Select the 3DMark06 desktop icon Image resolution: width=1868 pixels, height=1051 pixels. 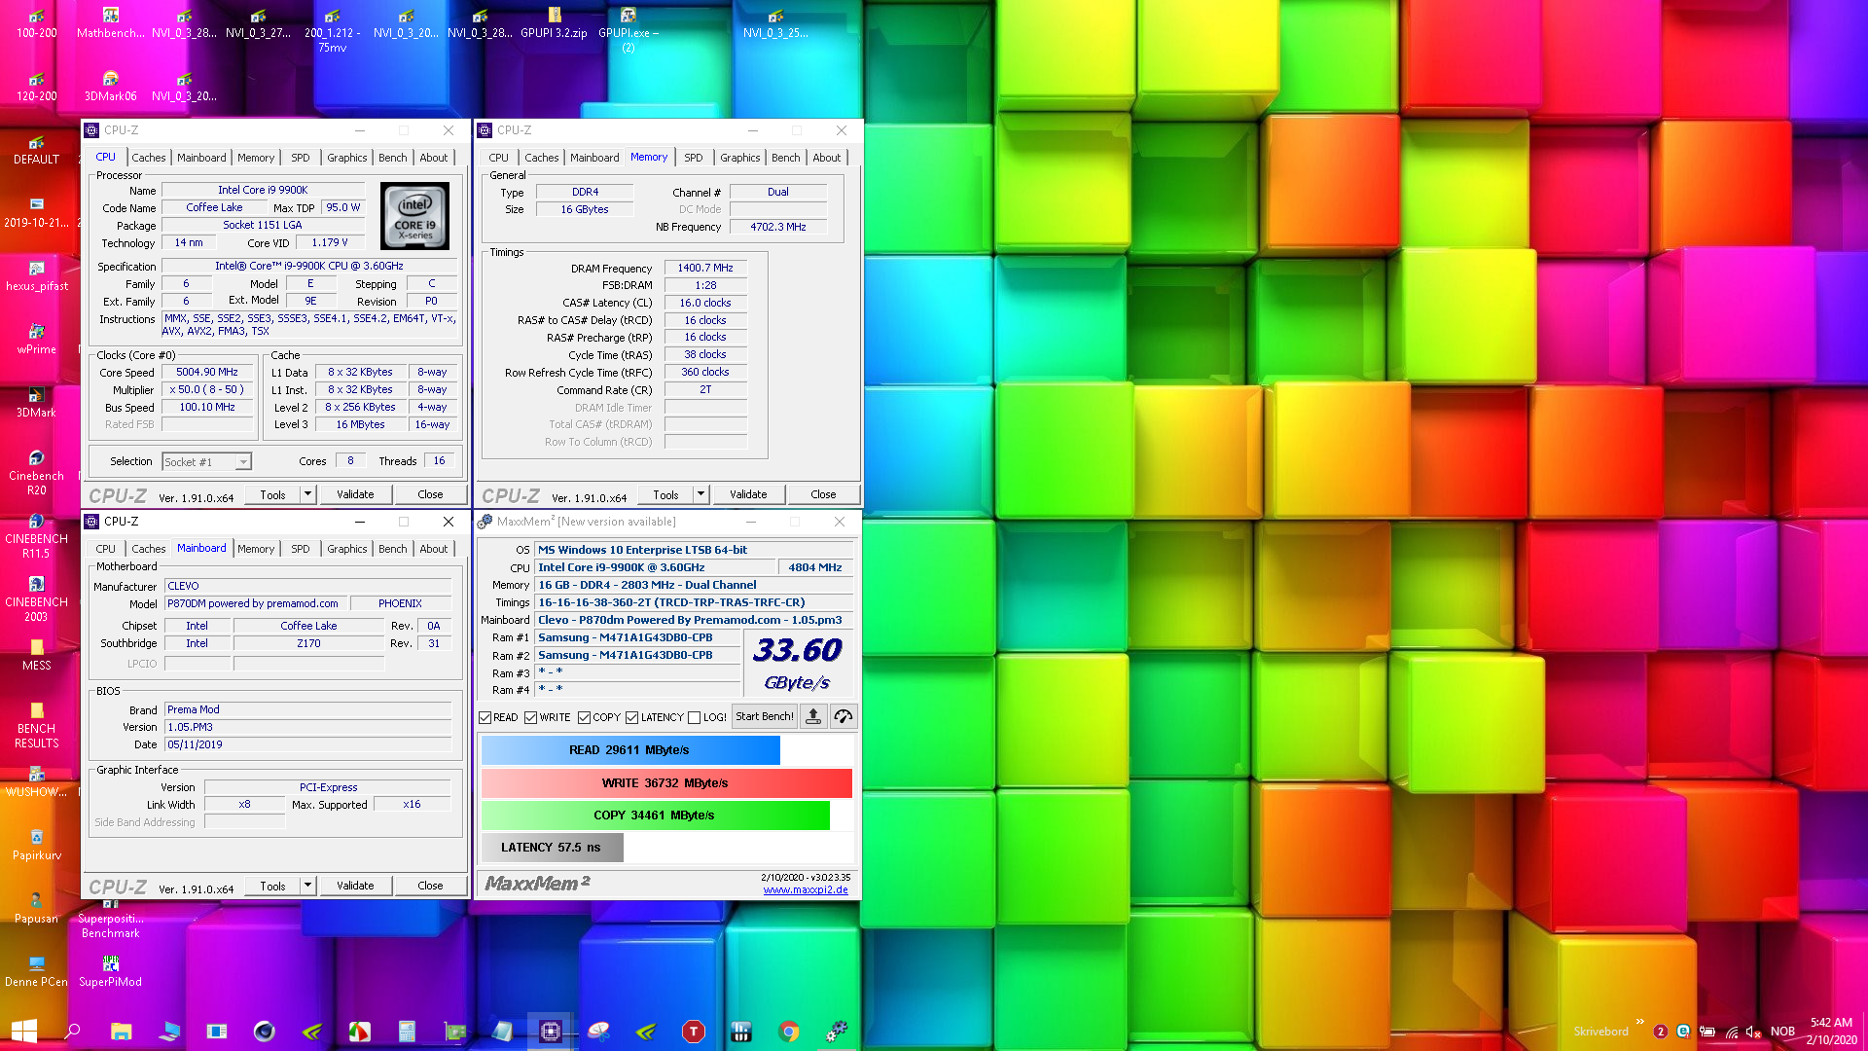[x=110, y=87]
